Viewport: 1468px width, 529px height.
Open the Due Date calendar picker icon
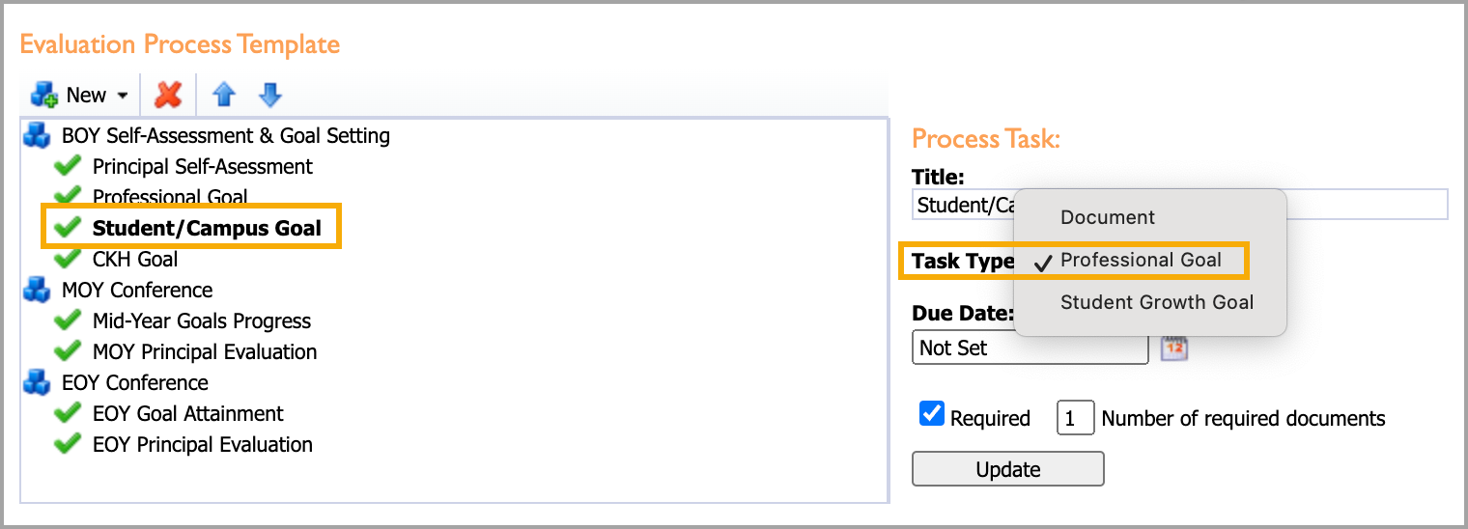[x=1173, y=348]
